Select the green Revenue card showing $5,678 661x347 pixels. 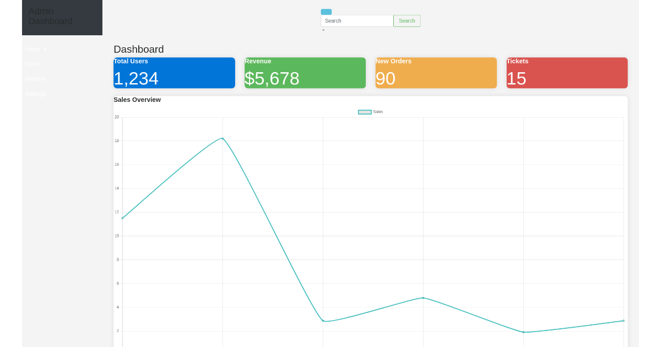click(305, 72)
